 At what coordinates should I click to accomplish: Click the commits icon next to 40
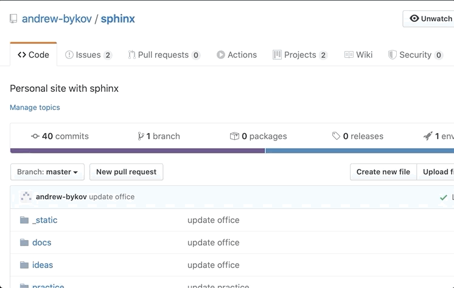tap(35, 136)
